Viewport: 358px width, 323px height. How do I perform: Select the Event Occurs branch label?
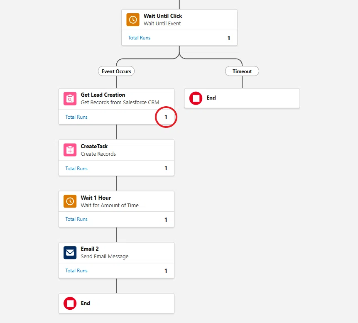click(116, 71)
